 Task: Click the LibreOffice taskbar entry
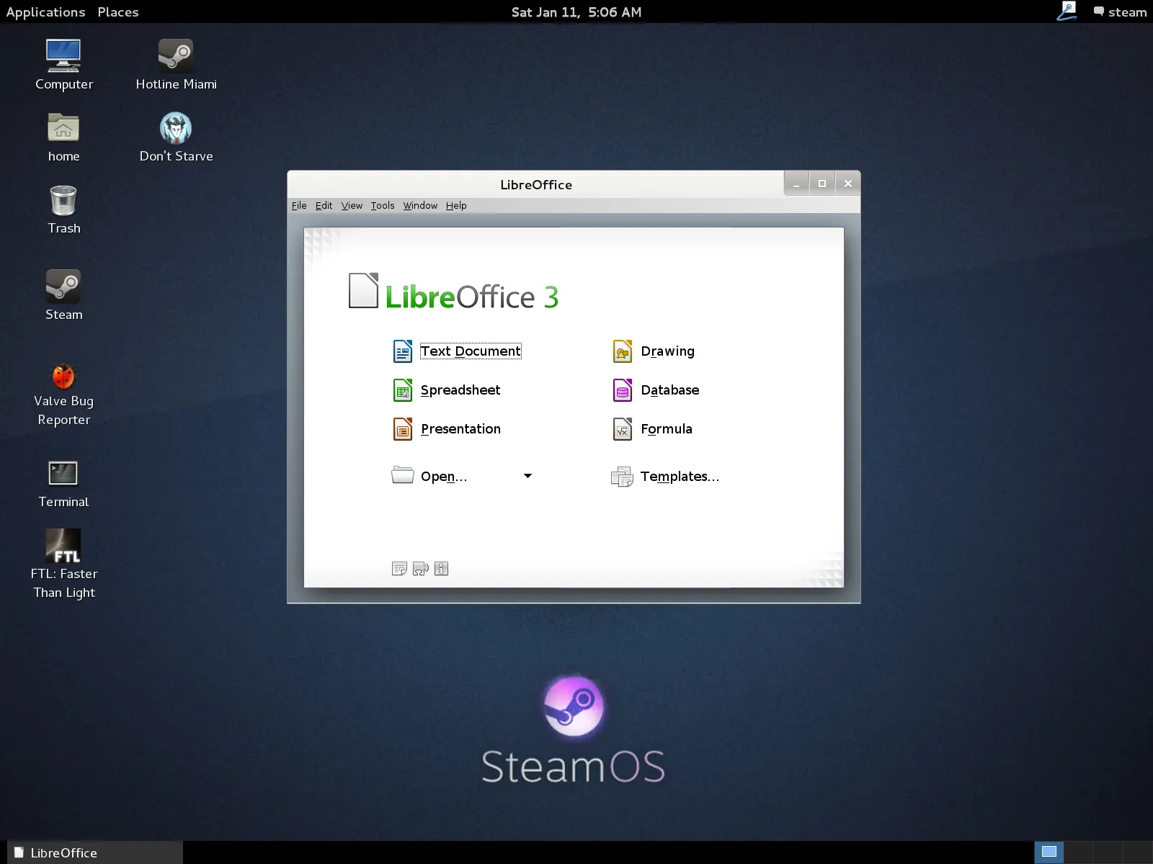point(94,852)
